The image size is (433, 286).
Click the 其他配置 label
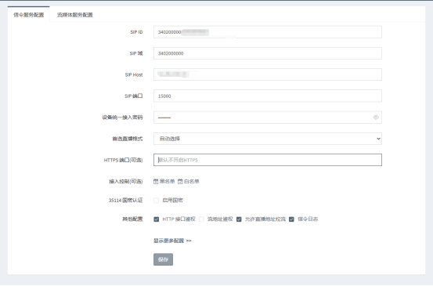coord(132,219)
